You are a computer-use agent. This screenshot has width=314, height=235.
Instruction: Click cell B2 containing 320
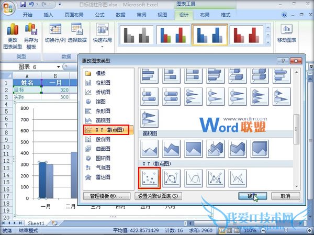(x=55, y=90)
